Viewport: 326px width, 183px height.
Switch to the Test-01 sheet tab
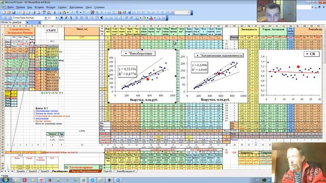[107, 171]
